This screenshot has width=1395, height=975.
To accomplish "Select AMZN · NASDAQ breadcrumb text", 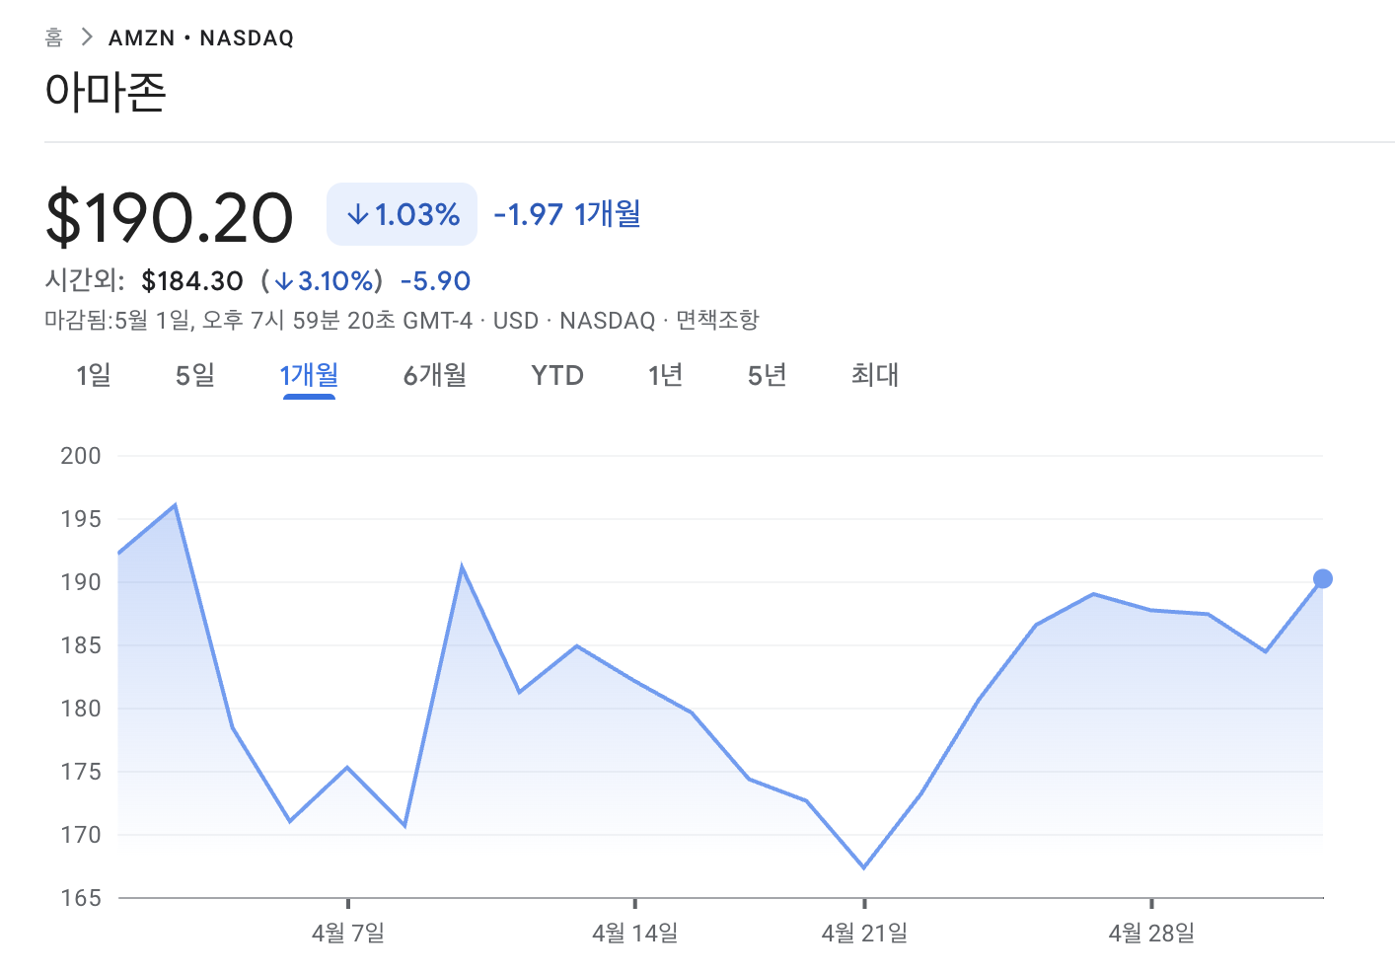I will tap(201, 37).
